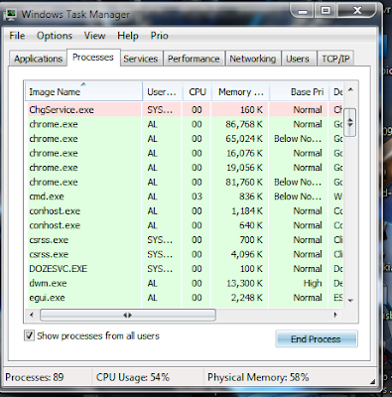Viewport: 392px width, 397px height.
Task: Maximize the Windows Task Manager window
Action: 326,11
